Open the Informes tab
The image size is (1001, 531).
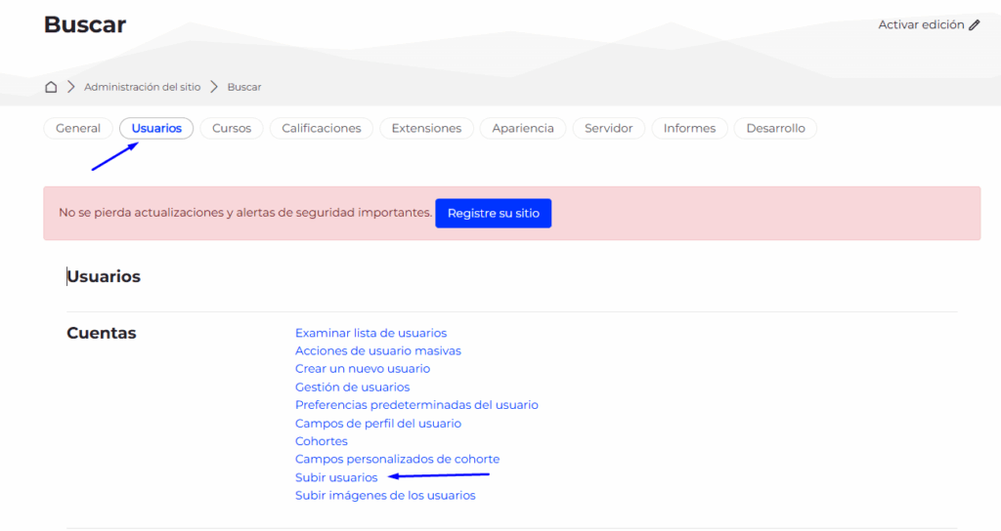pyautogui.click(x=689, y=129)
